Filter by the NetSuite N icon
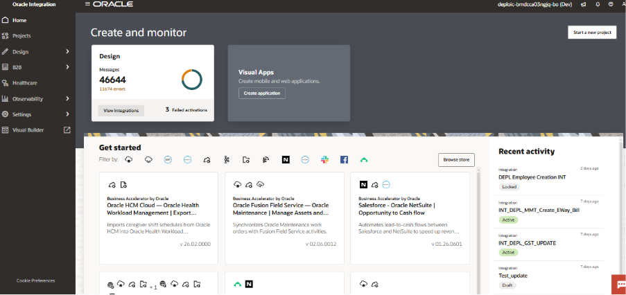This screenshot has width=626, height=295. tap(286, 160)
